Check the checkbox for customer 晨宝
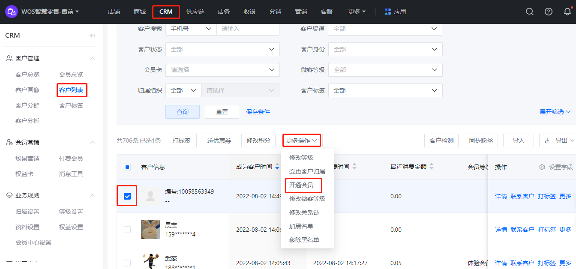Image resolution: width=576 pixels, height=269 pixels. [x=127, y=230]
